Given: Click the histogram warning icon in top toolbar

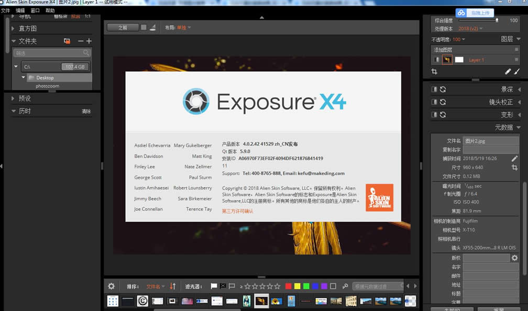Looking at the screenshot, I should [152, 27].
